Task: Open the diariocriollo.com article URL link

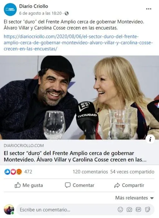Action: (x=78, y=43)
